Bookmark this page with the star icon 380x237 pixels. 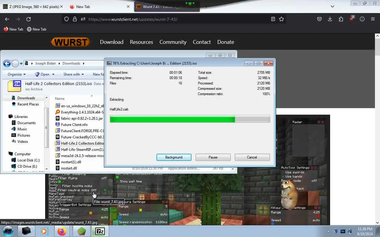click(281, 19)
